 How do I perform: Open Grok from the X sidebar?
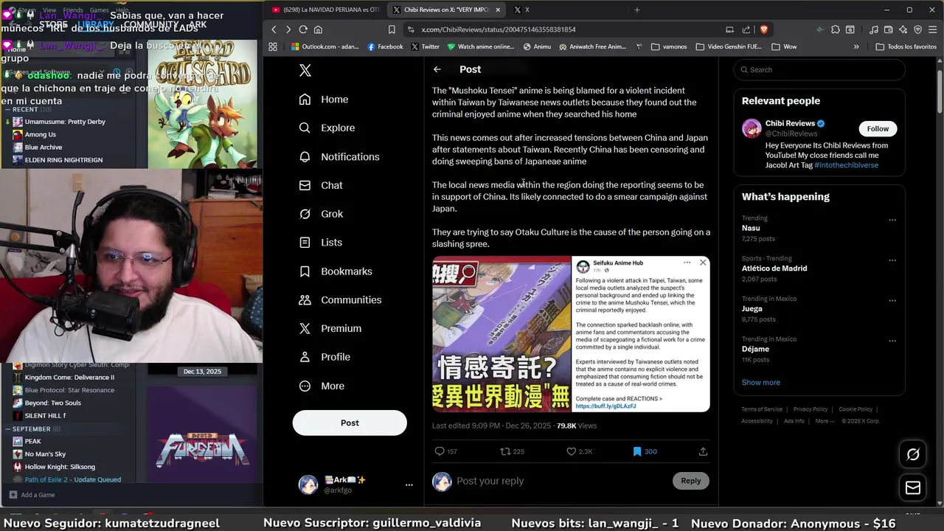point(321,214)
